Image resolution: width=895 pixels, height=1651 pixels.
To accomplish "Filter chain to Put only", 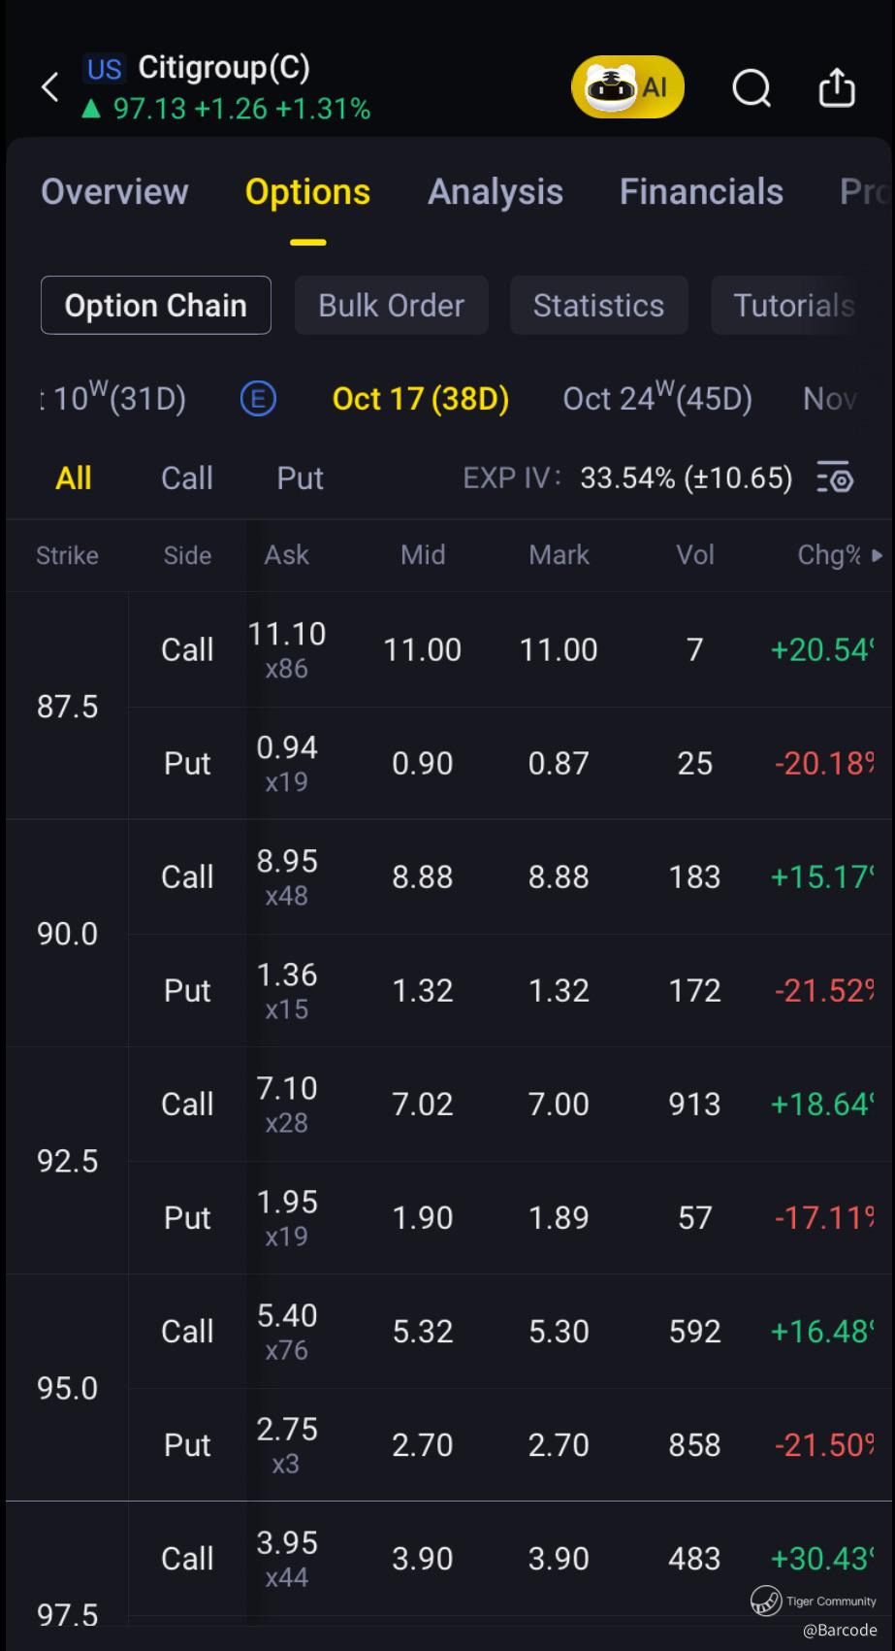I will click(x=301, y=478).
